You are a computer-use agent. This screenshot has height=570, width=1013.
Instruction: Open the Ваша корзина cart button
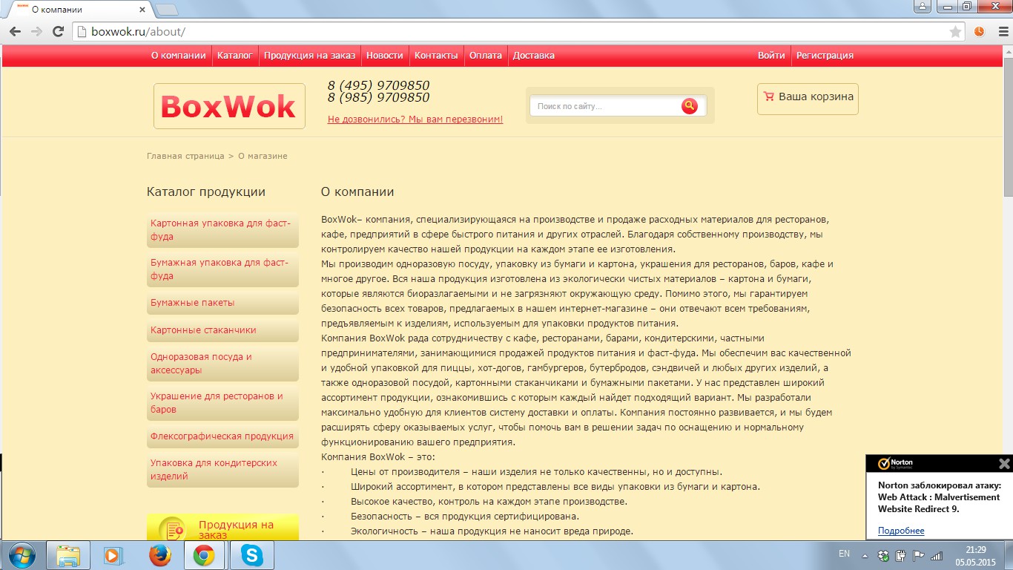click(x=808, y=99)
